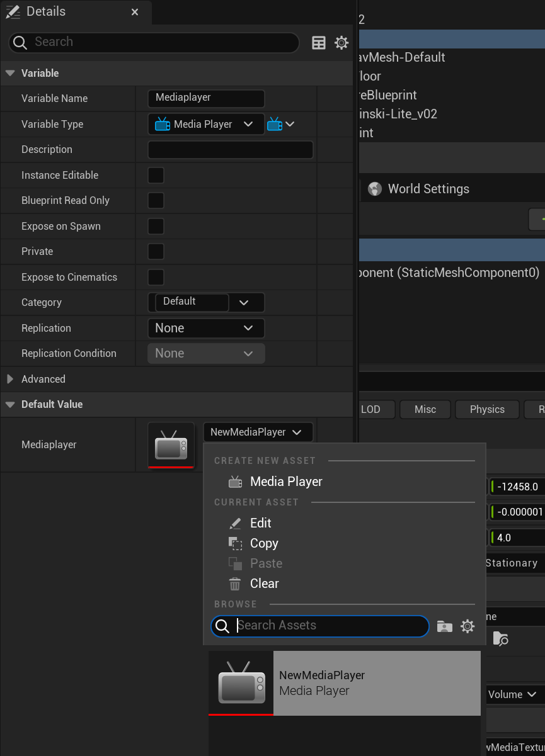
Task: Enable the Instance Editable checkbox
Action: pos(156,175)
